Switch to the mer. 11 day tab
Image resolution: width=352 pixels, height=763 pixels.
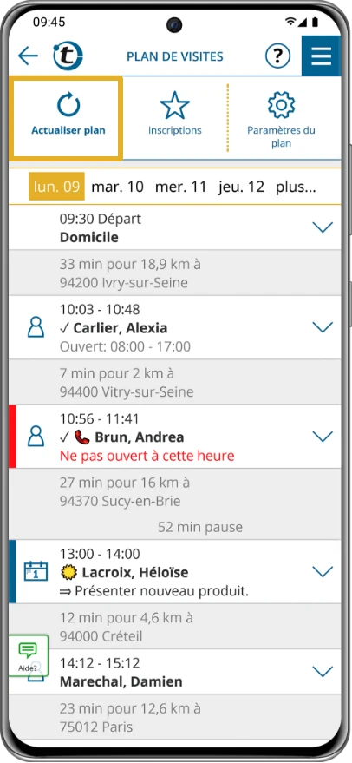[x=181, y=187]
